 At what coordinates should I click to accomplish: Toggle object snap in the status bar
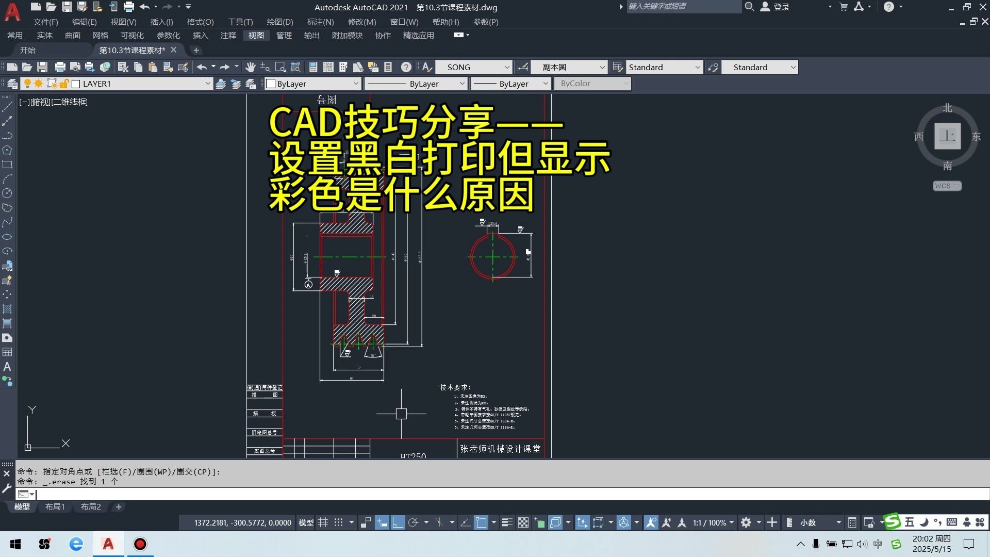tap(482, 522)
